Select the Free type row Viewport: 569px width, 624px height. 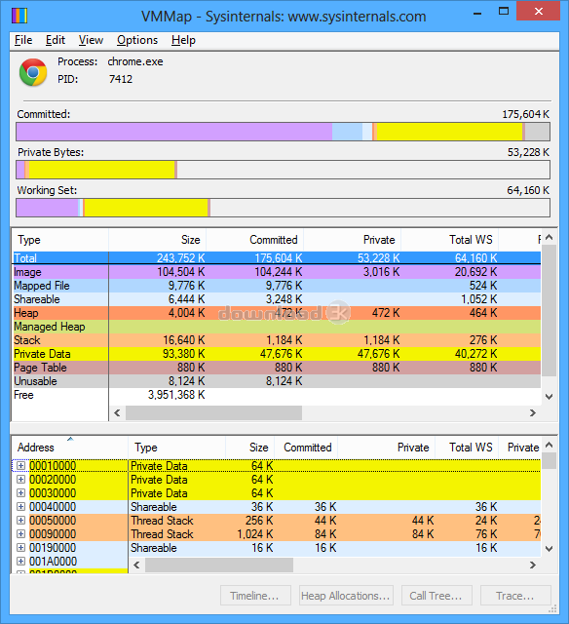(277, 395)
